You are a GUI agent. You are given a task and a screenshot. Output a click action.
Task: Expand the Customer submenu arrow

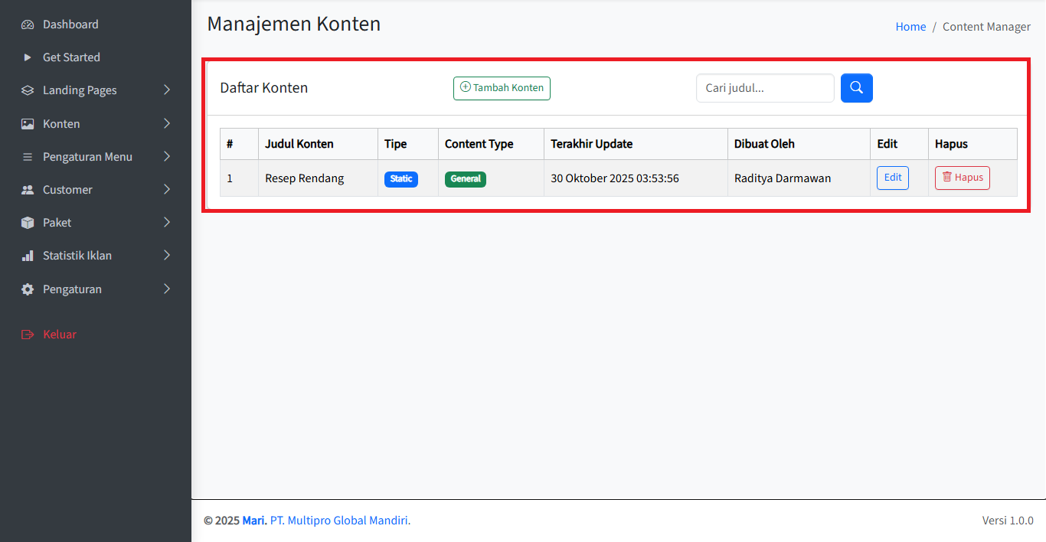(167, 190)
